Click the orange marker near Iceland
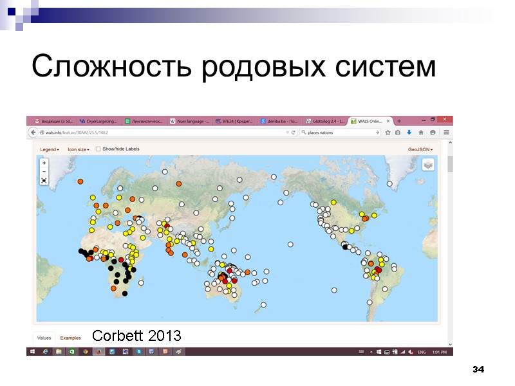The image size is (515, 386). coord(80,181)
